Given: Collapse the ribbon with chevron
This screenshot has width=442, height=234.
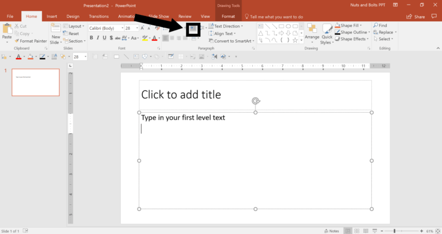Looking at the screenshot, I should pyautogui.click(x=438, y=48).
